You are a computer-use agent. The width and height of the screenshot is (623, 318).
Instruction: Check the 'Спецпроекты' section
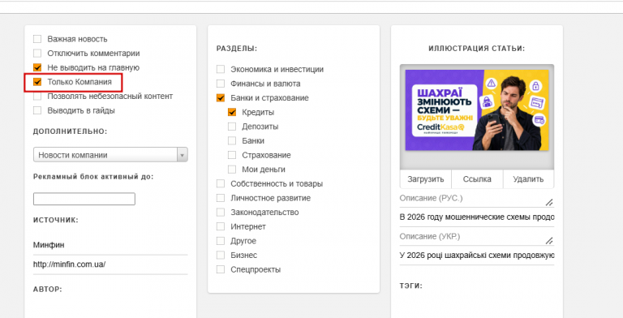tap(221, 269)
